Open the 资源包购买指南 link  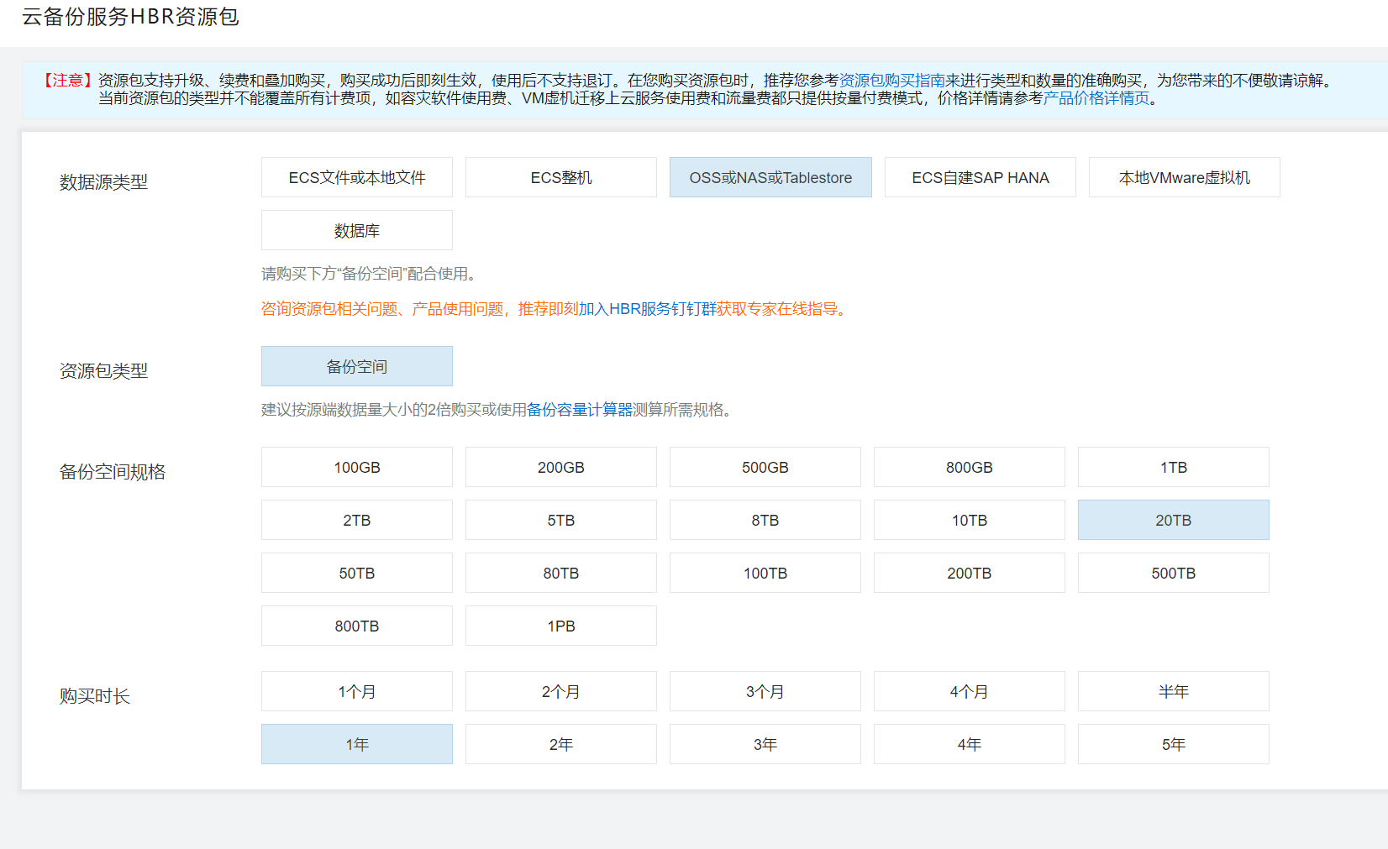point(892,81)
